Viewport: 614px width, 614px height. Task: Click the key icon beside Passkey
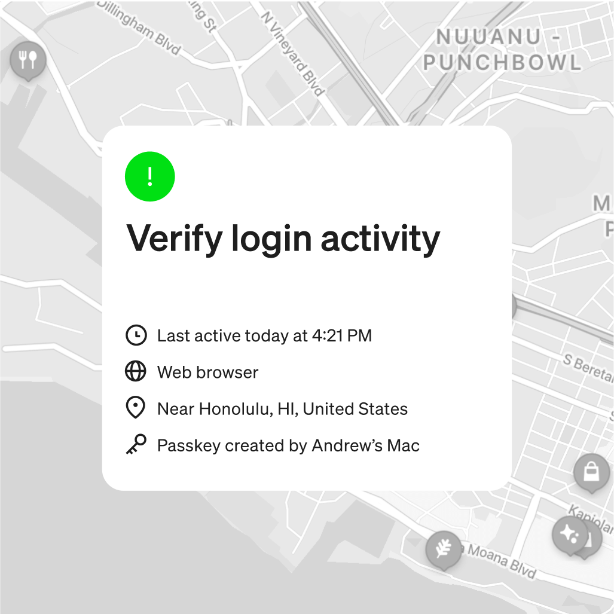tap(136, 444)
